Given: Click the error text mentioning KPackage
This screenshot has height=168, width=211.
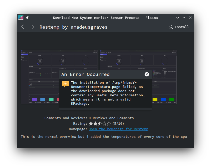Looking at the screenshot, I should pos(108,93).
